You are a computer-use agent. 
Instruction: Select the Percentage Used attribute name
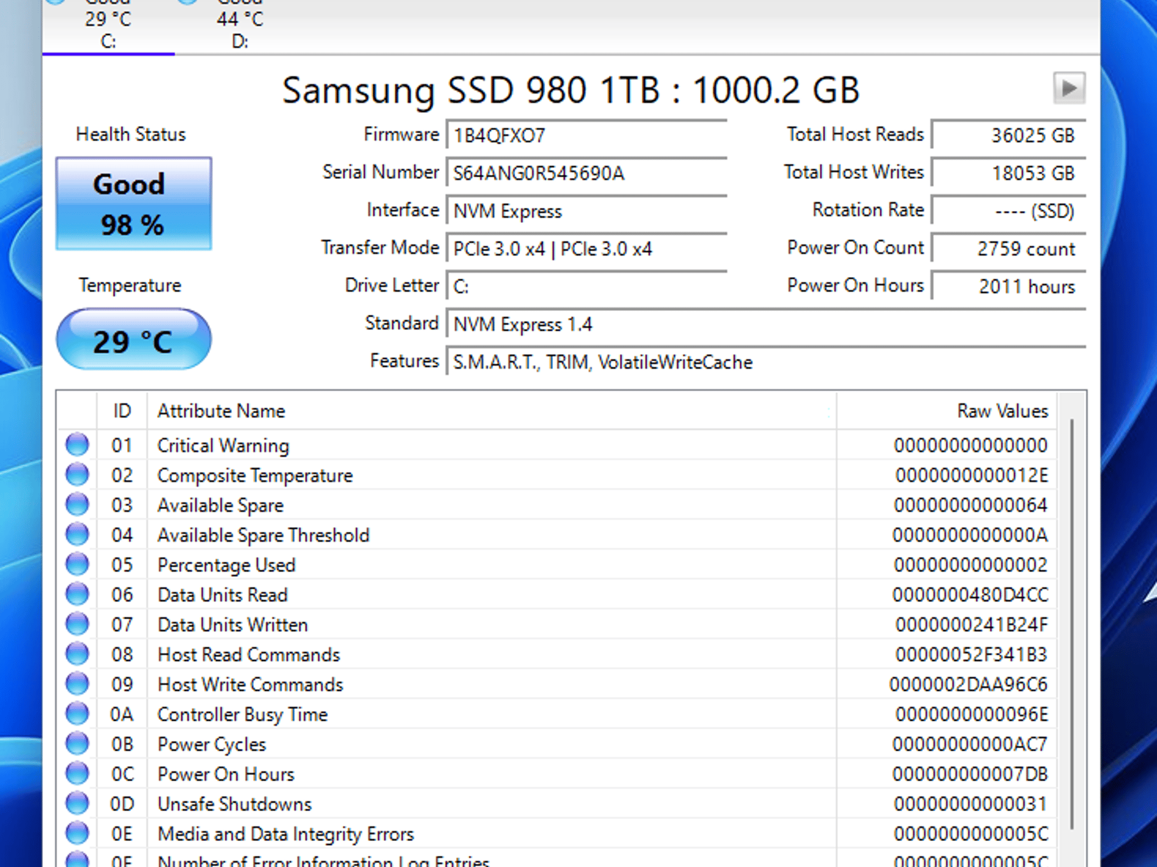[x=227, y=565]
